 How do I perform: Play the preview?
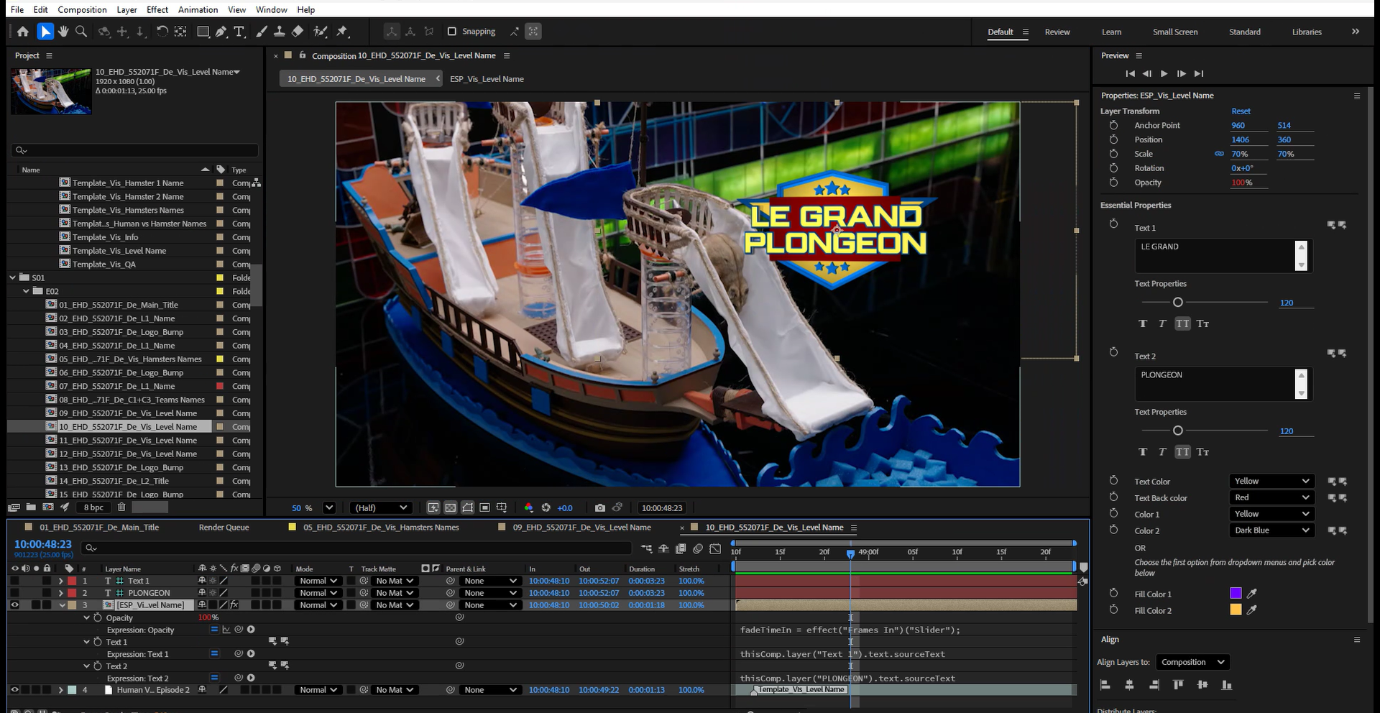1164,73
